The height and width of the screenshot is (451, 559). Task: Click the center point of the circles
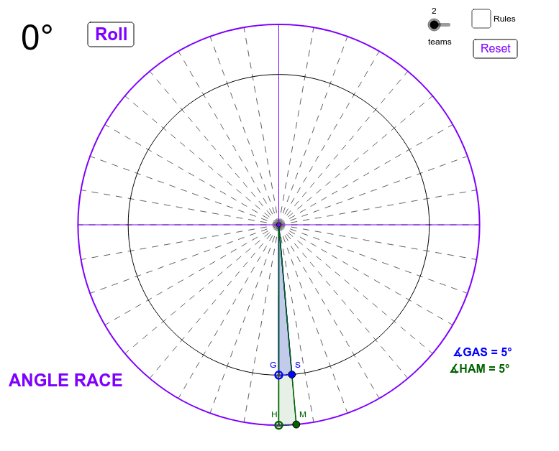click(x=279, y=225)
